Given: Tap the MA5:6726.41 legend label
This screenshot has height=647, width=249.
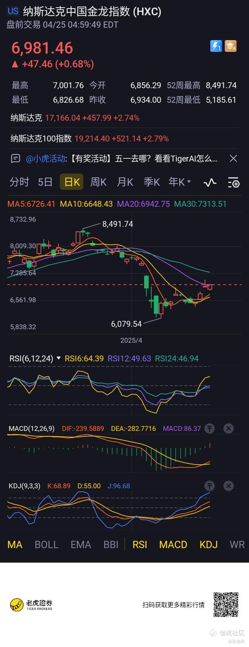Looking at the screenshot, I should point(31,204).
